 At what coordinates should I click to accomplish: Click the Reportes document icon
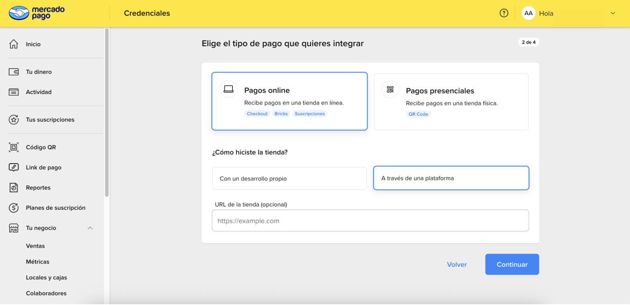pos(14,187)
